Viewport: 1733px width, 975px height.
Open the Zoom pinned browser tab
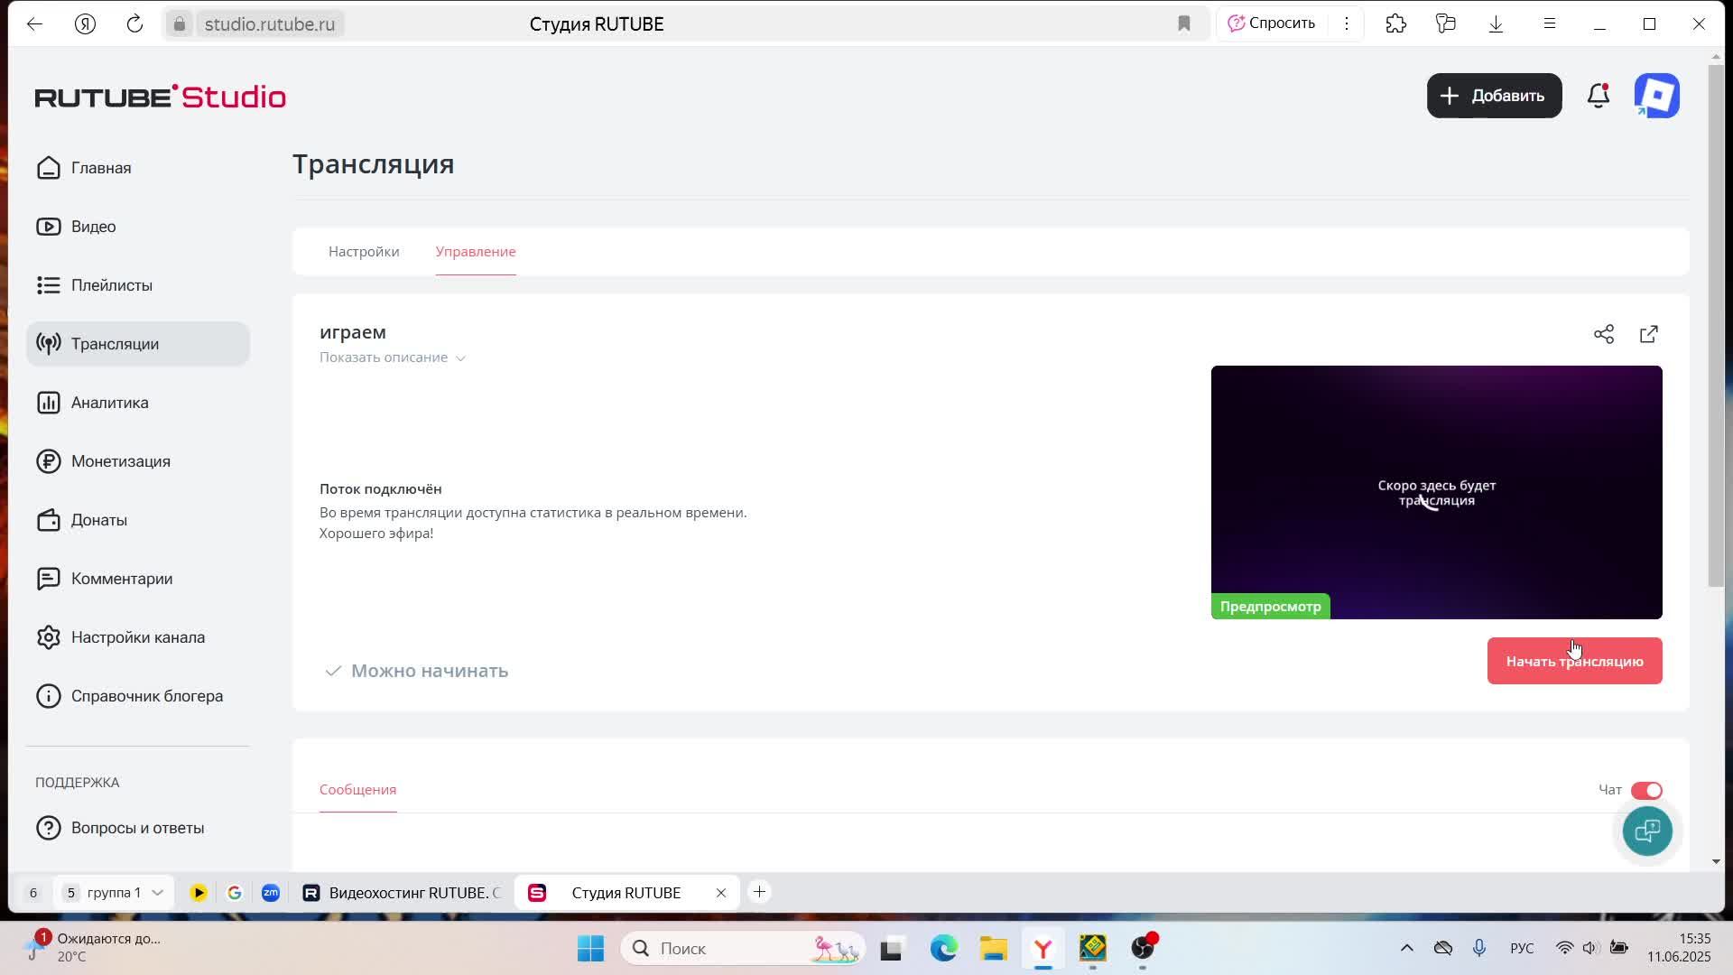271,893
